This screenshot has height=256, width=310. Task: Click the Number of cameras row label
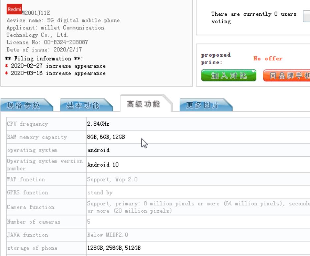pos(34,222)
